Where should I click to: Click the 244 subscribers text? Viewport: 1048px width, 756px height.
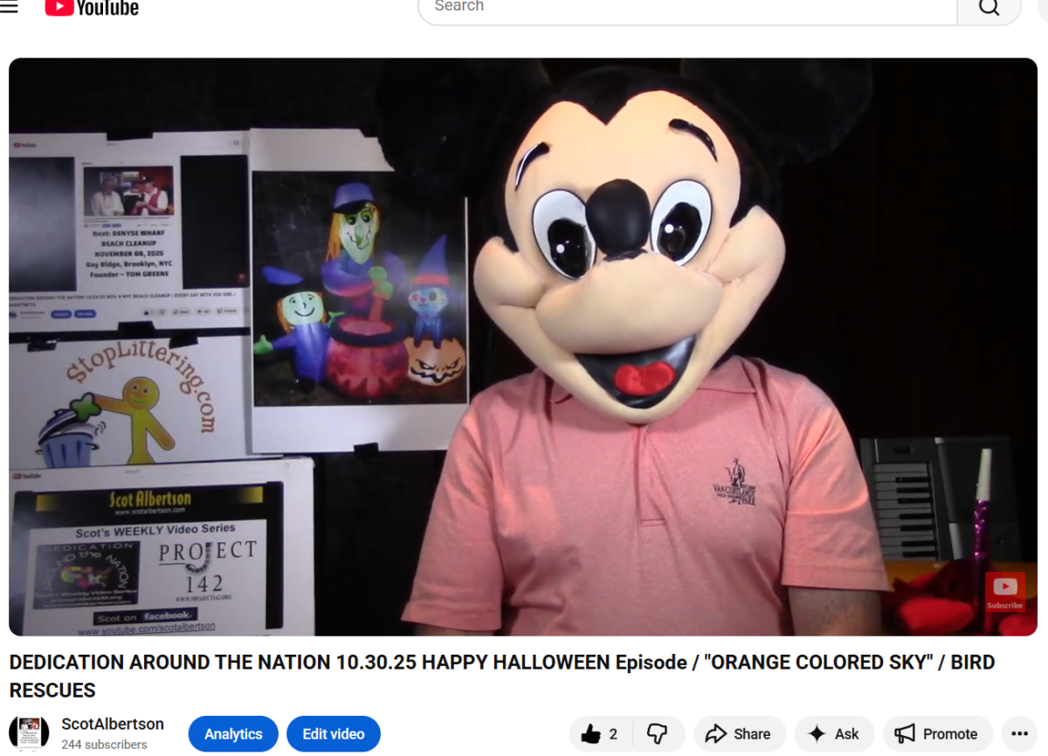point(104,745)
